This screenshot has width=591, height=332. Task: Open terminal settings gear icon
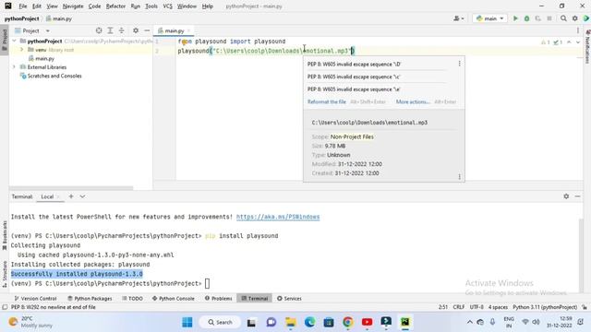point(566,196)
